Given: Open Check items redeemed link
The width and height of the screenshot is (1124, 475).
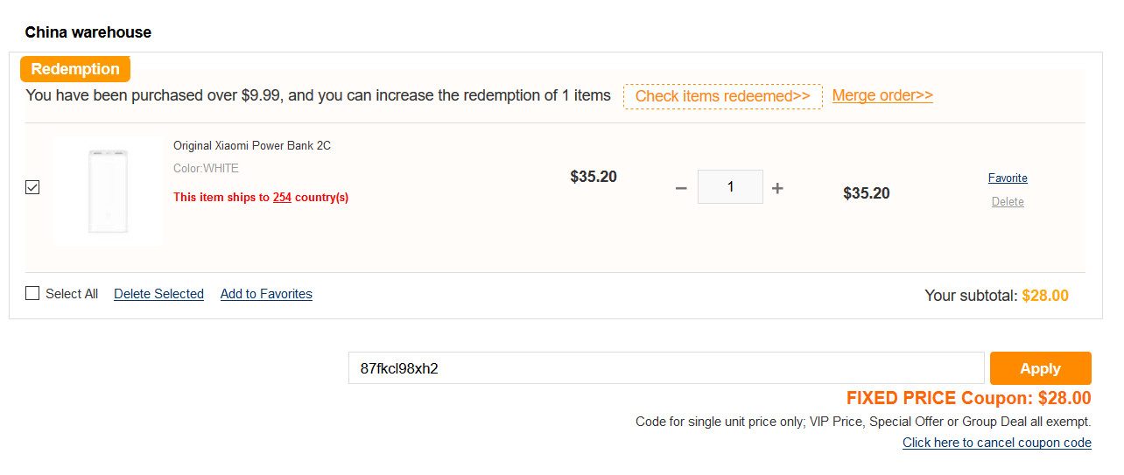Looking at the screenshot, I should click(x=722, y=96).
